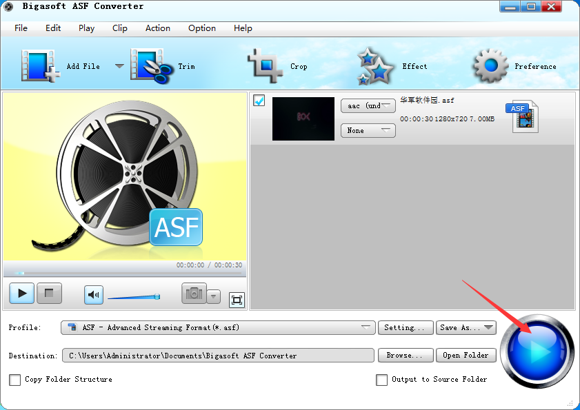Open the Preference gear icon
The width and height of the screenshot is (580, 410).
pyautogui.click(x=491, y=66)
